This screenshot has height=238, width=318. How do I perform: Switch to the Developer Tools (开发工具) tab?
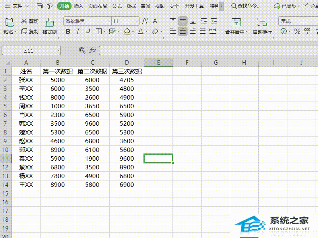194,6
